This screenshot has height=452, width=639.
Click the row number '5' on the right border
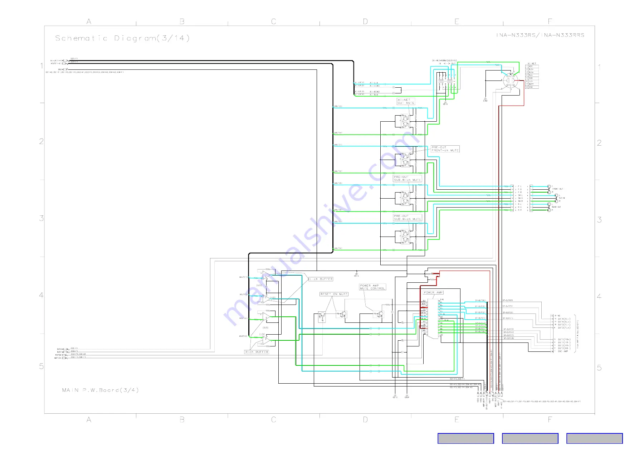pos(599,368)
